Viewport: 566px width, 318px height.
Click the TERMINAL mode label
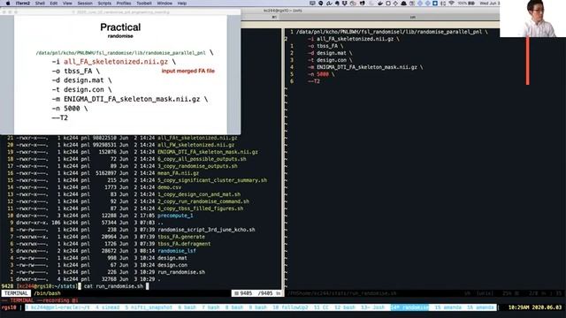pos(16,293)
